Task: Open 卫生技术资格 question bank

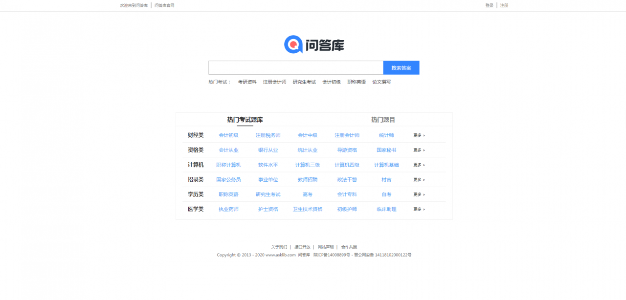Action: (x=308, y=209)
